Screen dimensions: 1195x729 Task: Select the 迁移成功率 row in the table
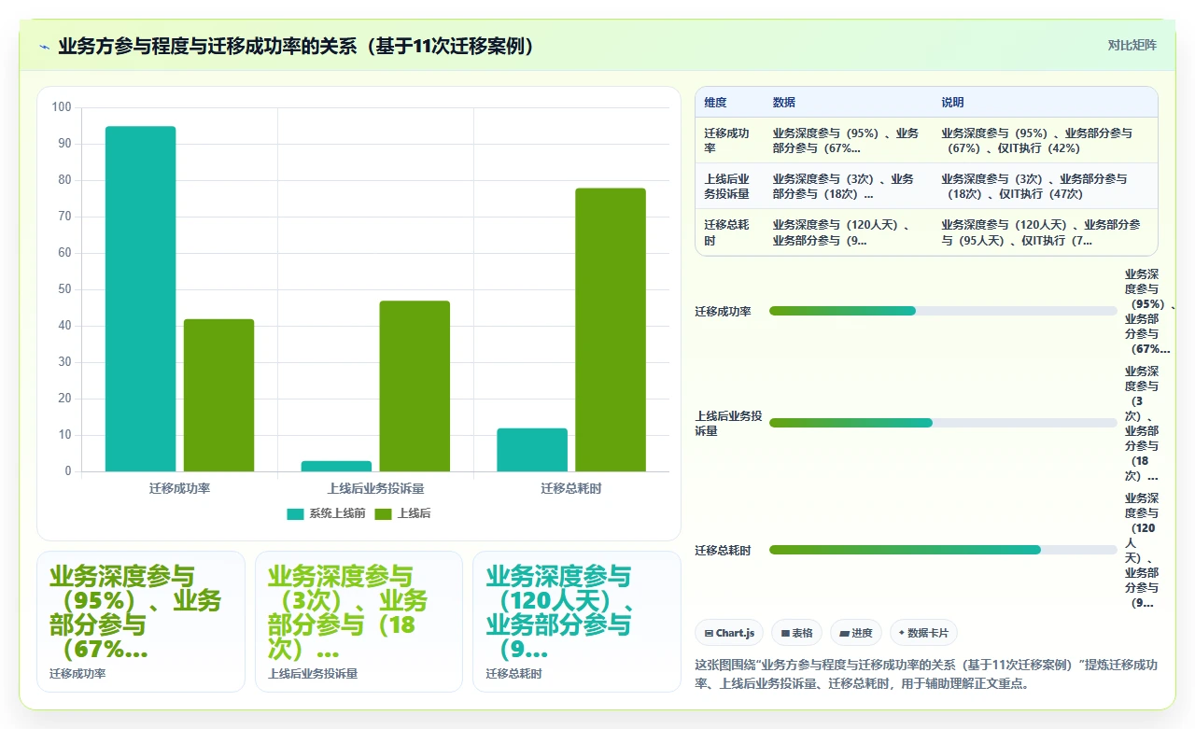(926, 140)
